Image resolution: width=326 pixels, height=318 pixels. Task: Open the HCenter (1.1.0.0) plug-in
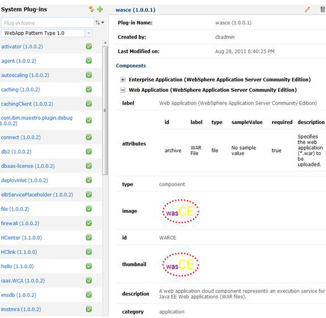click(22, 237)
